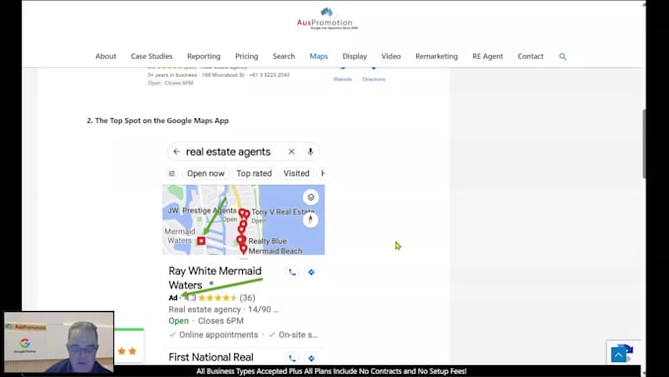Select the Search navigation item
669x377 pixels.
pos(283,56)
